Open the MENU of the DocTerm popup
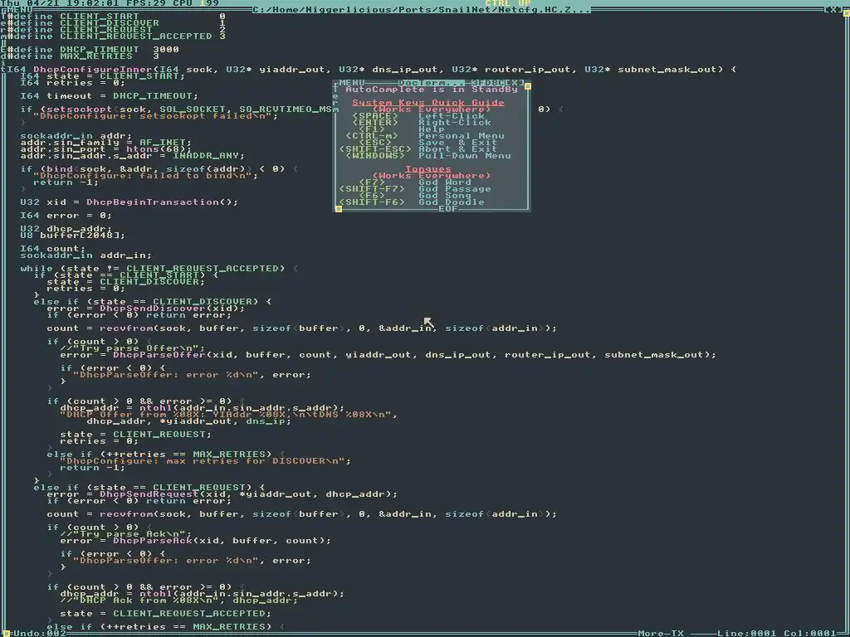This screenshot has width=850, height=637. pyautogui.click(x=352, y=82)
